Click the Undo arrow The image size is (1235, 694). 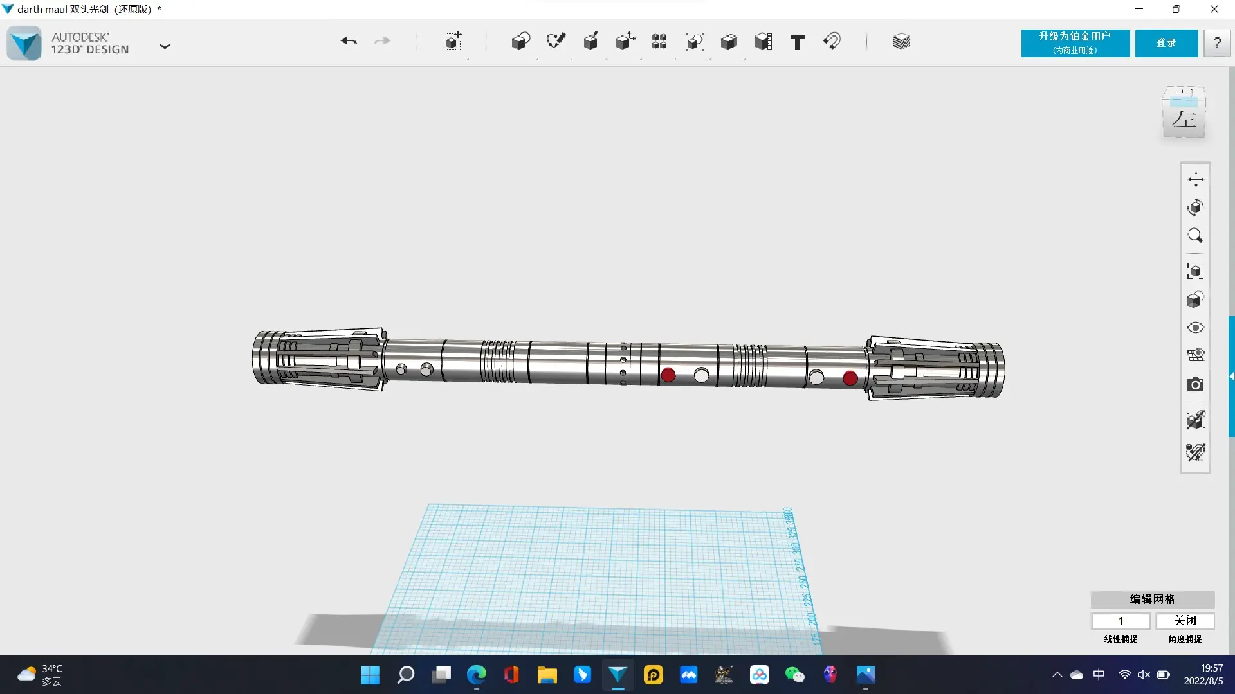(349, 42)
